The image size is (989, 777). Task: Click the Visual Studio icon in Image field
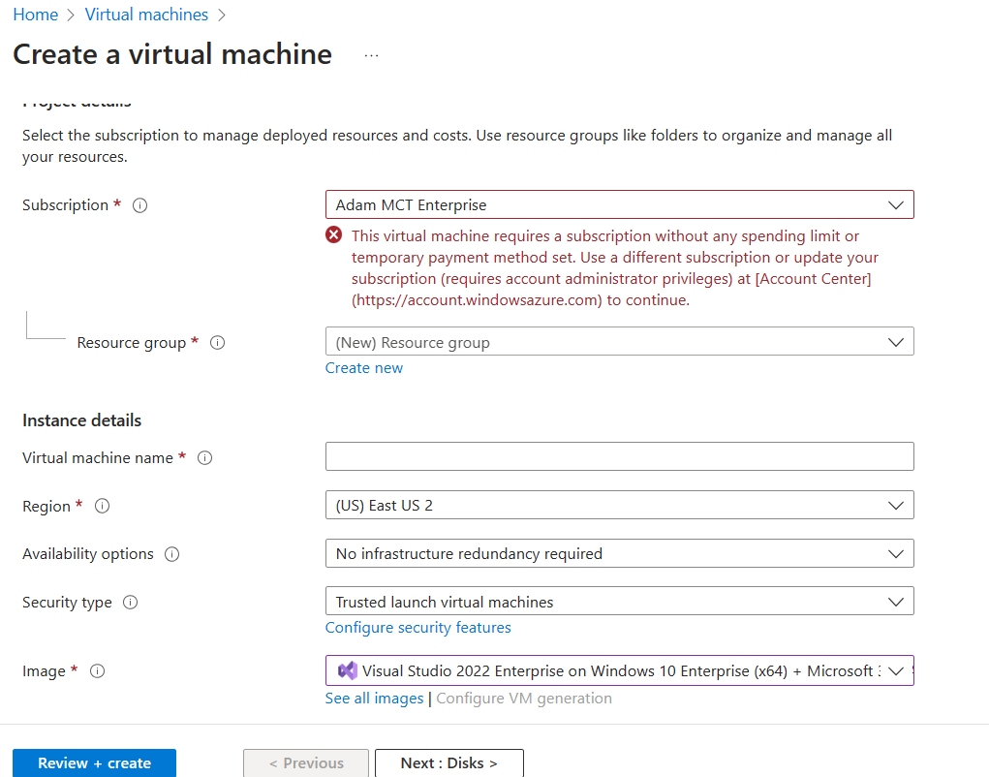(x=348, y=670)
